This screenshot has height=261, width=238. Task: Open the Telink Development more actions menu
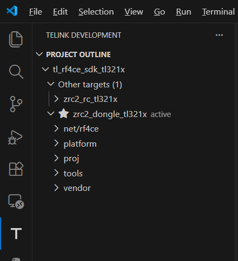[219, 35]
